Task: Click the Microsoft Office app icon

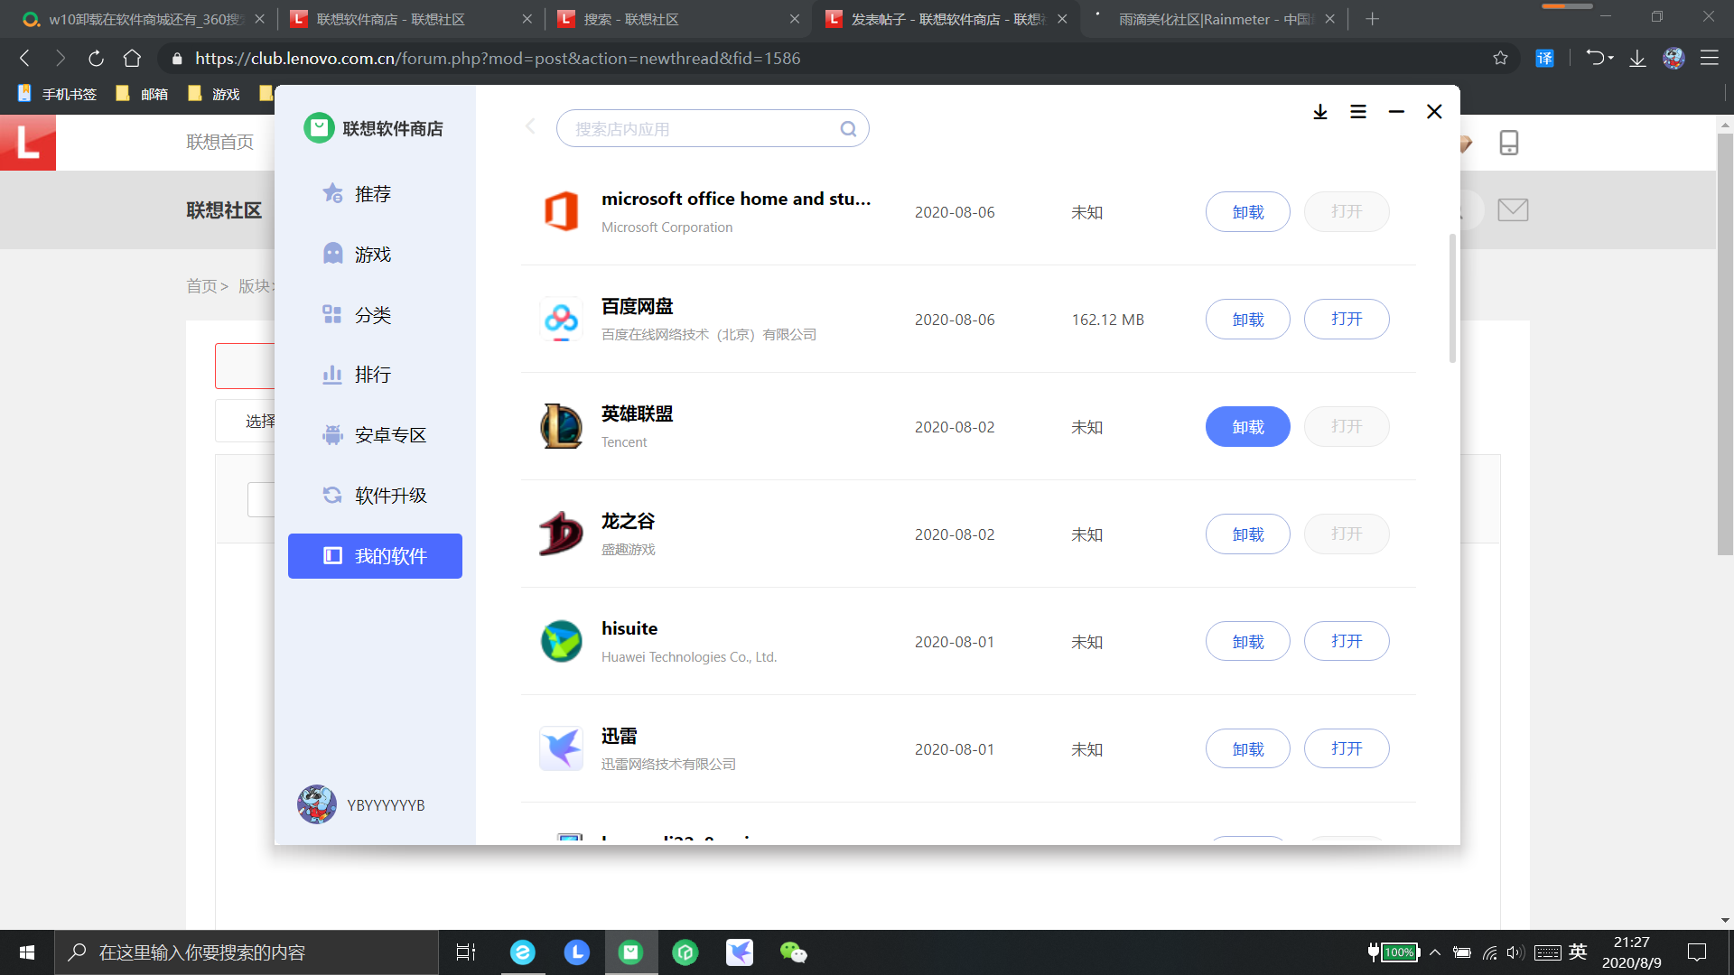Action: (561, 211)
